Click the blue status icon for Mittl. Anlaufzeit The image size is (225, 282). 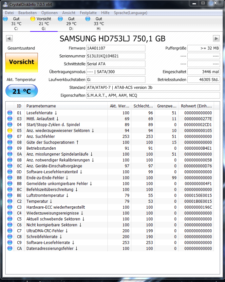(x=10, y=119)
